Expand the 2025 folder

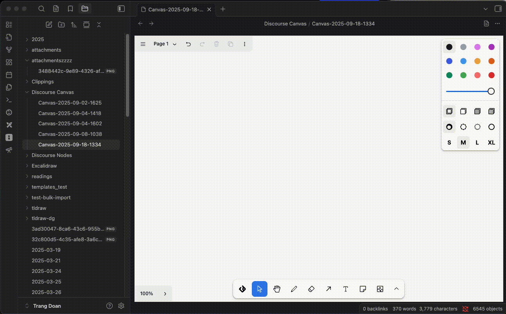[26, 39]
